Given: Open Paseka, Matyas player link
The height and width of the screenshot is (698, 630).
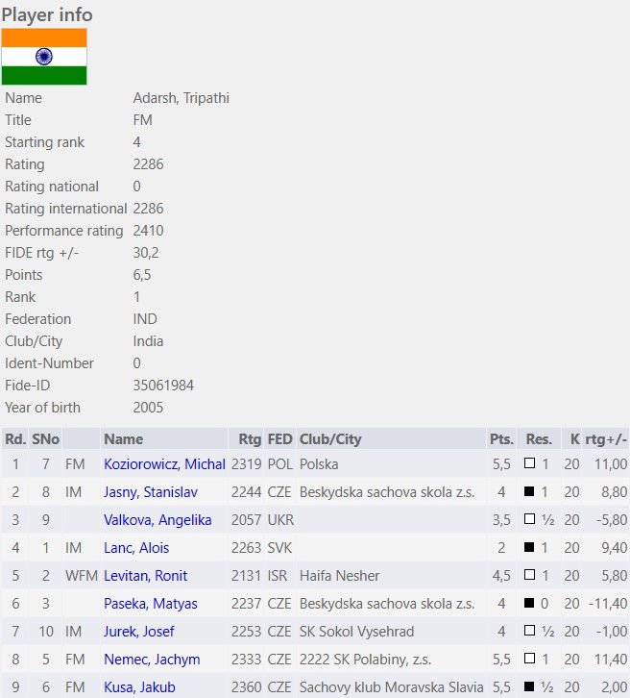Looking at the screenshot, I should 150,604.
